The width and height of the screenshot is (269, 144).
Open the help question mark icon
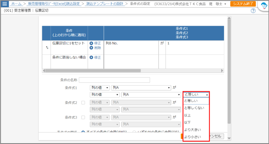point(253,11)
